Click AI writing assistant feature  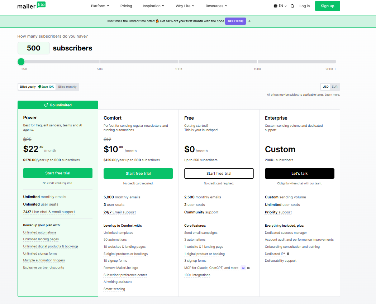[118, 282]
